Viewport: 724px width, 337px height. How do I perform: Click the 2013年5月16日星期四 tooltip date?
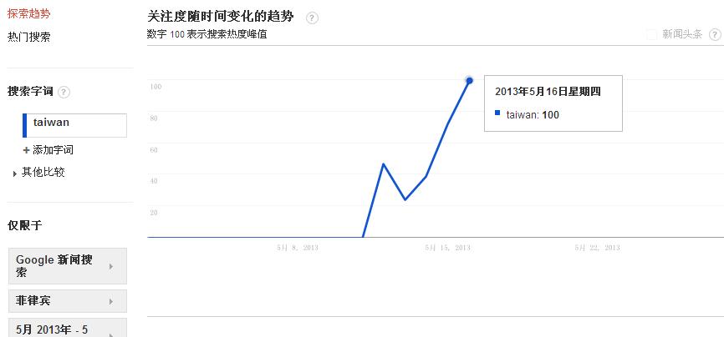548,92
